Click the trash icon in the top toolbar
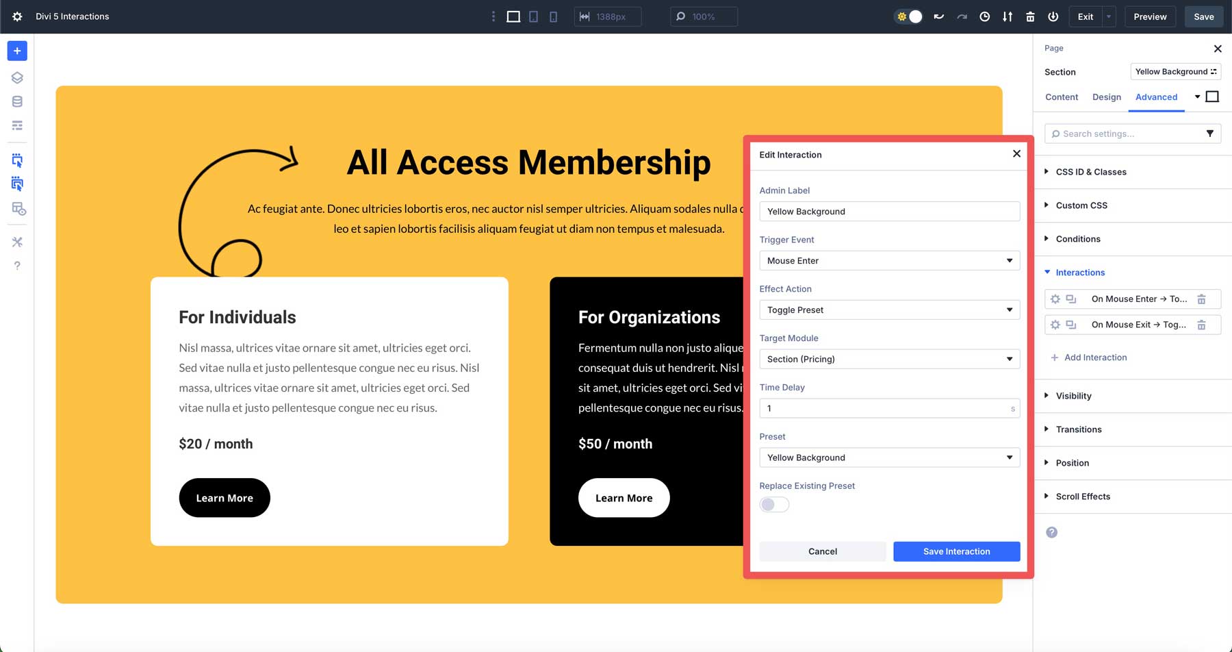 (1030, 16)
